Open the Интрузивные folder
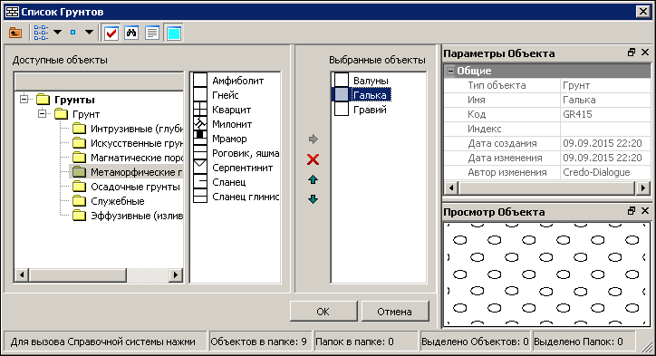The image size is (656, 356). [137, 129]
